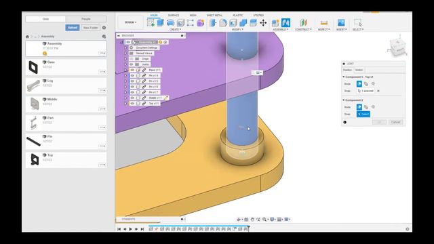Image resolution: width=434 pixels, height=244 pixels.
Task: Open the CREATE dropdown menu
Action: tap(175, 29)
